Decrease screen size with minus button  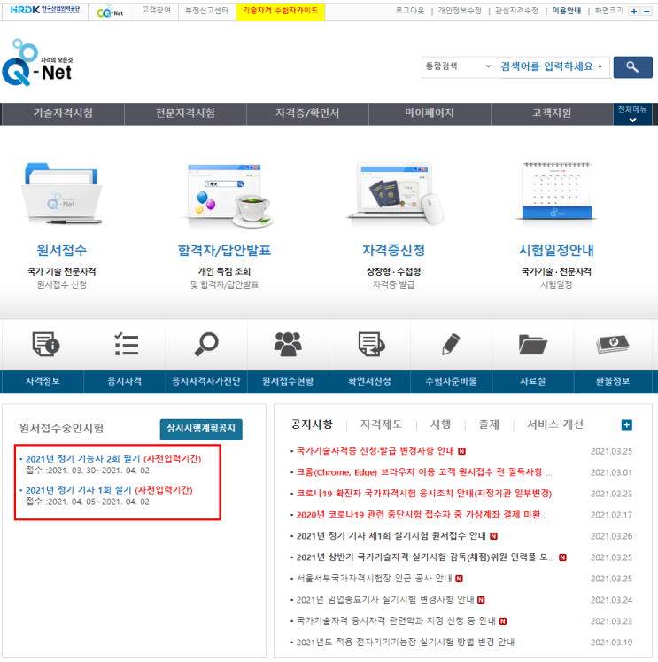(x=646, y=11)
